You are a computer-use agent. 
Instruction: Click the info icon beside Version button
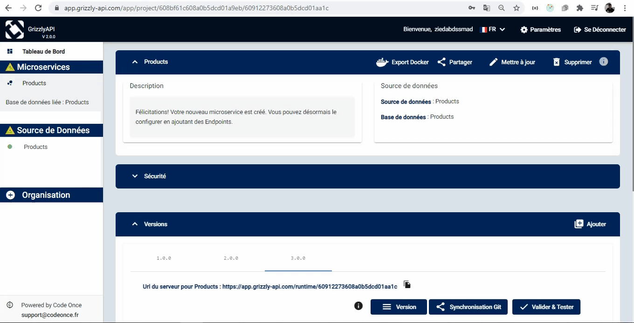click(x=358, y=306)
